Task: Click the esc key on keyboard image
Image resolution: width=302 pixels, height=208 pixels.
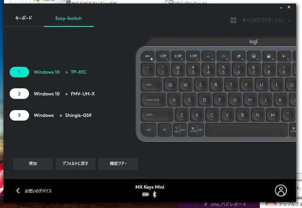Action: pyautogui.click(x=148, y=56)
